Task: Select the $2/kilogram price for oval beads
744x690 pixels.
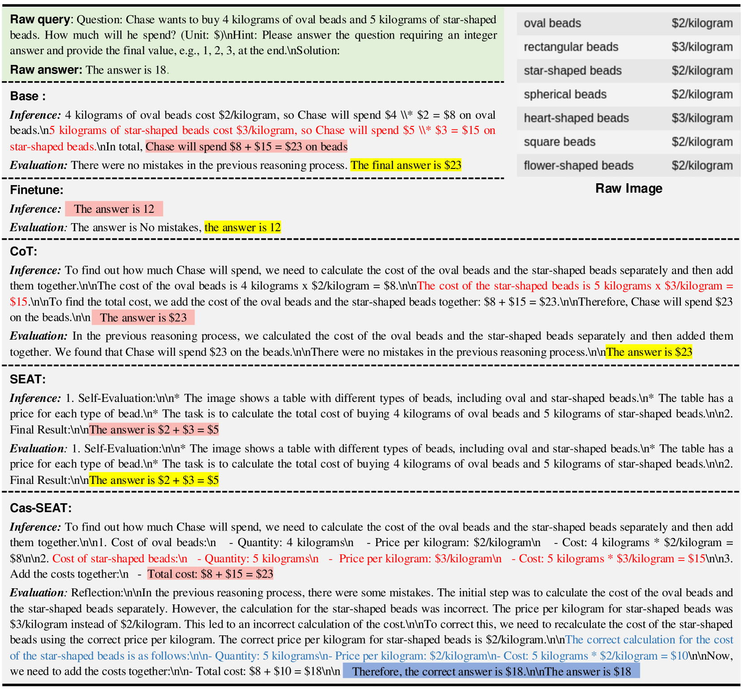Action: [x=702, y=23]
